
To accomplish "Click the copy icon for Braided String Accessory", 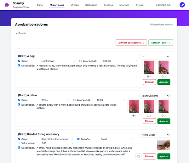I will [x=138, y=156].
